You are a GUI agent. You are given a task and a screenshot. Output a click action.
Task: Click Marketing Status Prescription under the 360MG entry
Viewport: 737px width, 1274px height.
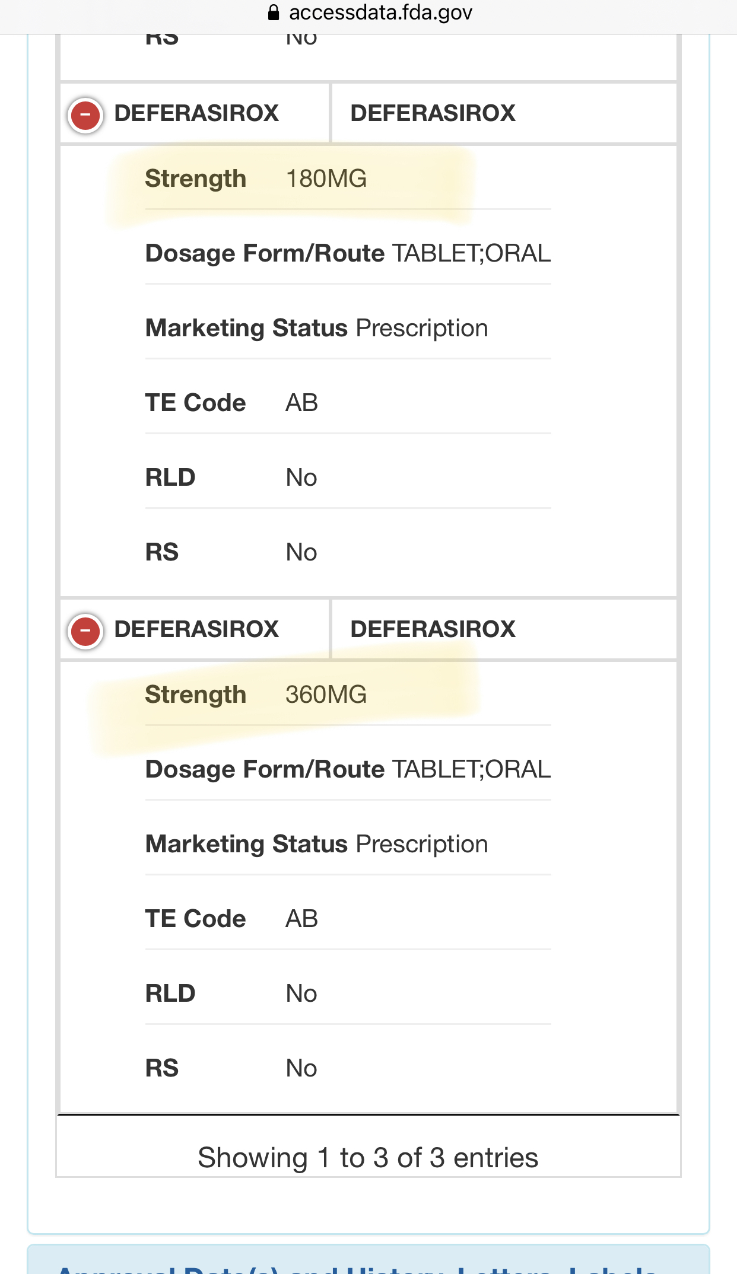[x=316, y=844]
